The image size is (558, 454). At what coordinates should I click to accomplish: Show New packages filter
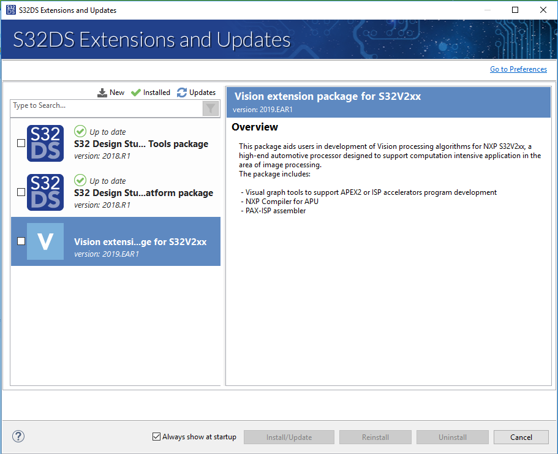click(x=111, y=93)
